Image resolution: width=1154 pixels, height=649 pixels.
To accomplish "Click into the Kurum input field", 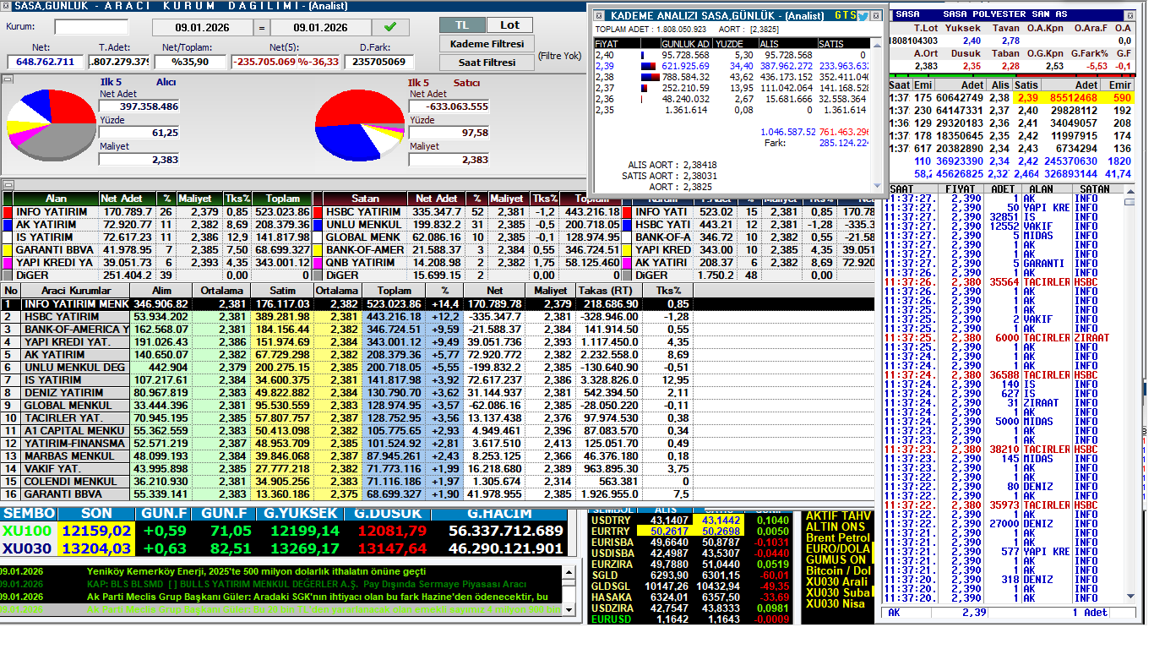I will click(x=91, y=27).
